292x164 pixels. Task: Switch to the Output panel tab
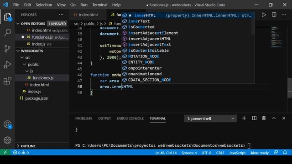[104, 118]
